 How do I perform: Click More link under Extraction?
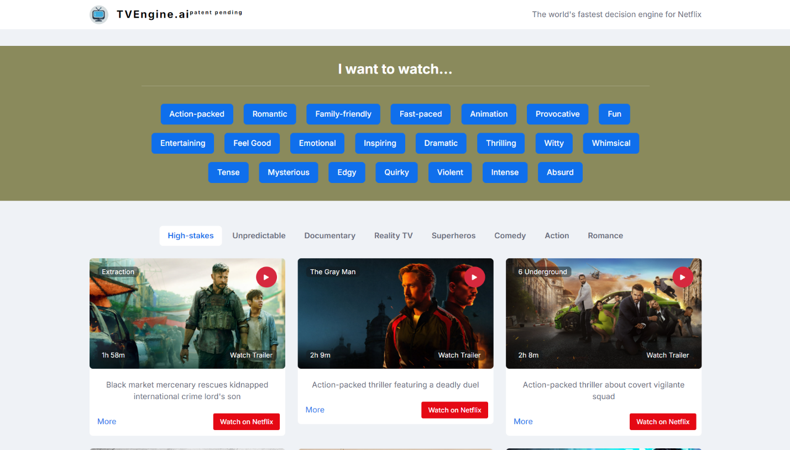107,421
